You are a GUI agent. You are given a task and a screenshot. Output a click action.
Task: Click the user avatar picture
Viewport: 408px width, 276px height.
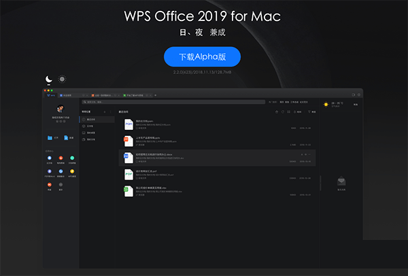coord(61,109)
